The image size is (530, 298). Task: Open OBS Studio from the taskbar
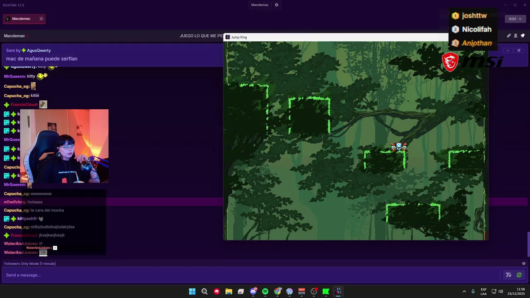point(314,291)
